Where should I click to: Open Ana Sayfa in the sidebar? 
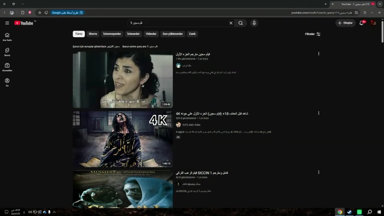pyautogui.click(x=7, y=37)
